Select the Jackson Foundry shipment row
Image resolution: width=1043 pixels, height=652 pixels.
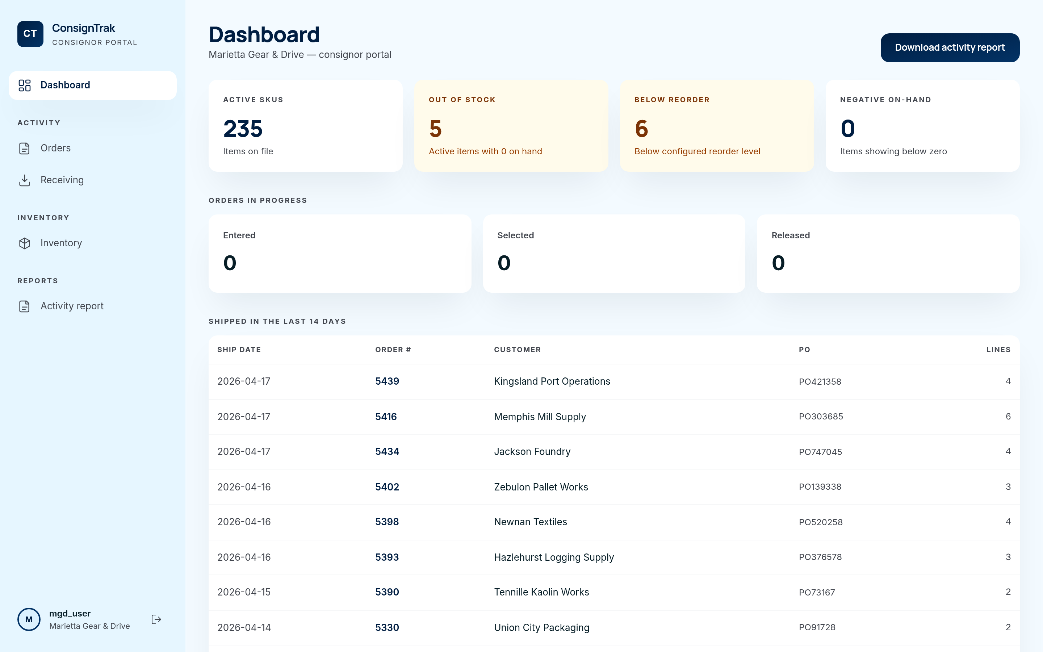[612, 451]
